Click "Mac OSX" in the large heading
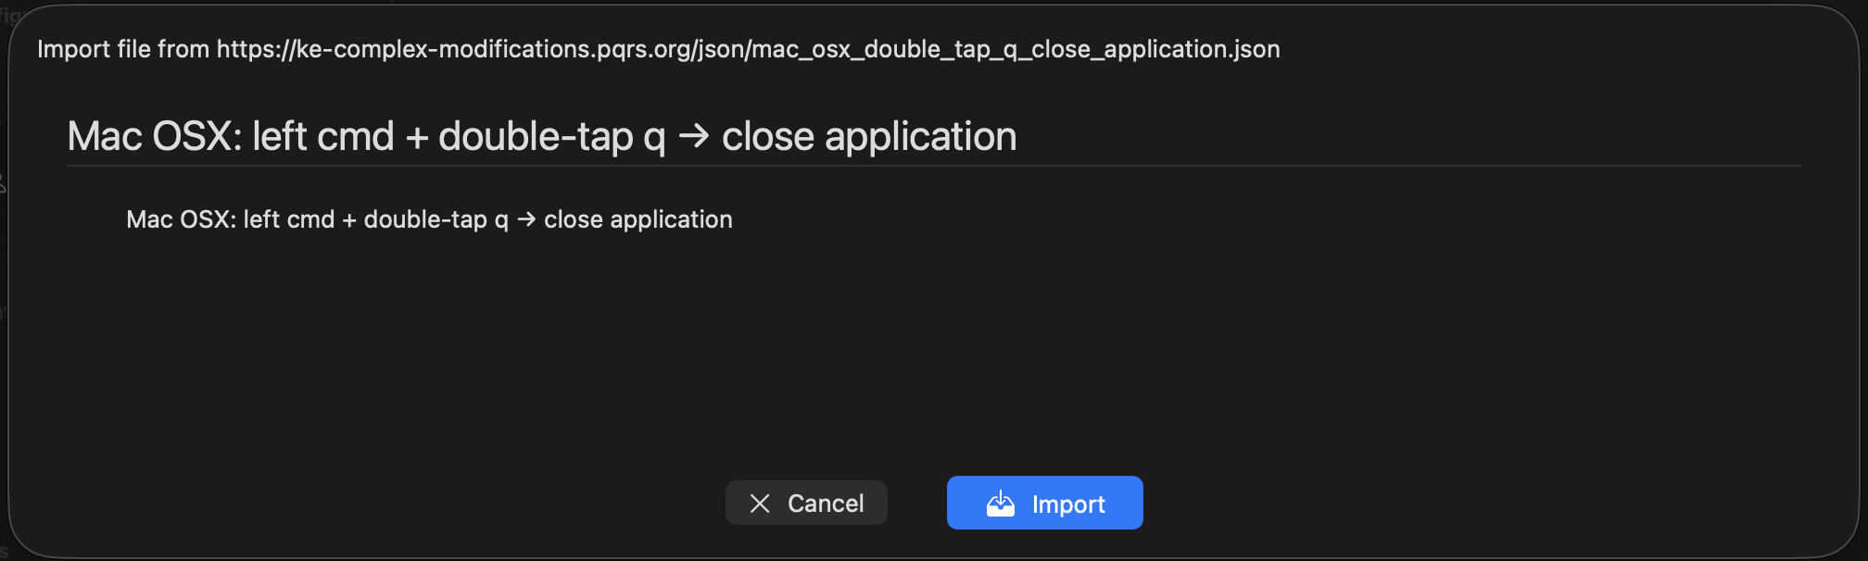Viewport: 1868px width, 561px height. [x=154, y=137]
